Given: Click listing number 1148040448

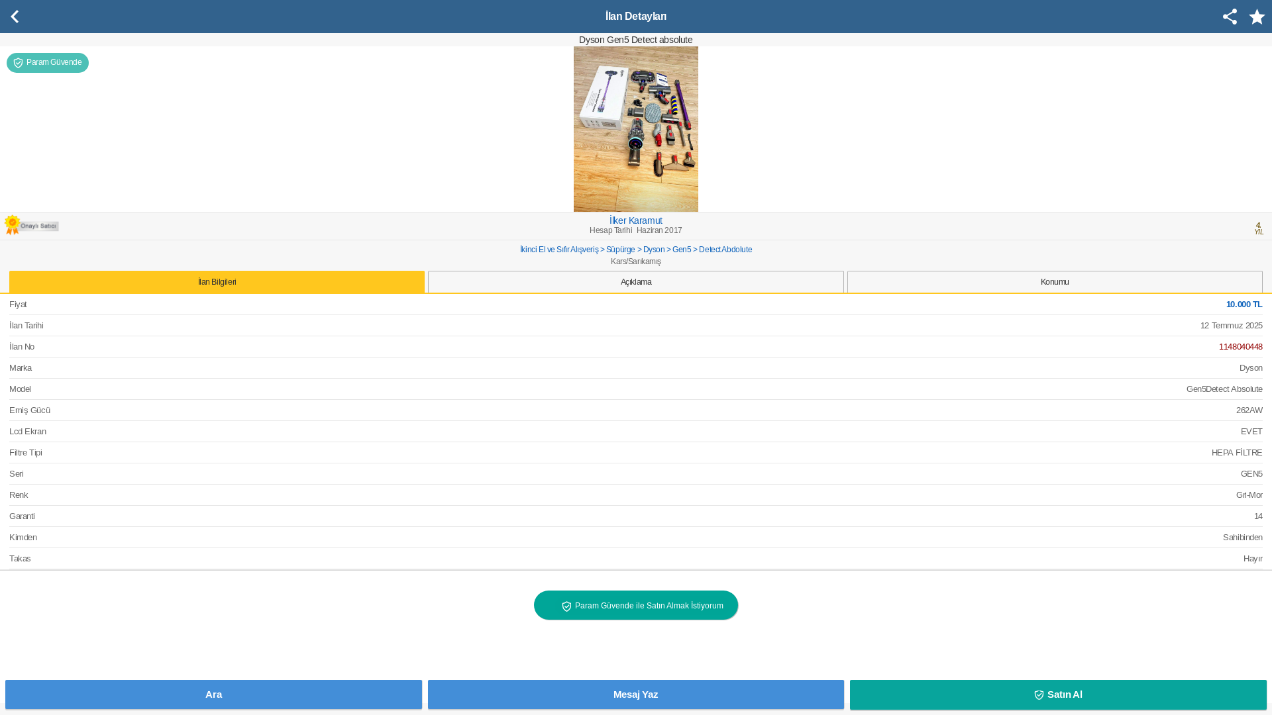Looking at the screenshot, I should [1241, 347].
